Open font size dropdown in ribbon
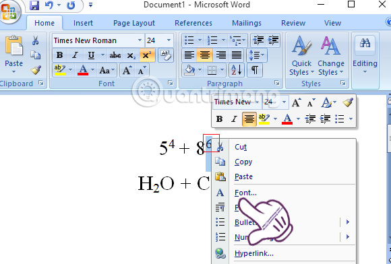The width and height of the screenshot is (391, 264). coord(169,40)
